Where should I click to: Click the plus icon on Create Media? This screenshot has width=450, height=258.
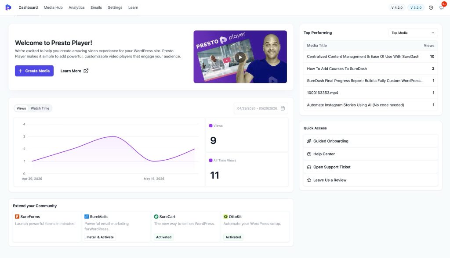click(x=20, y=71)
